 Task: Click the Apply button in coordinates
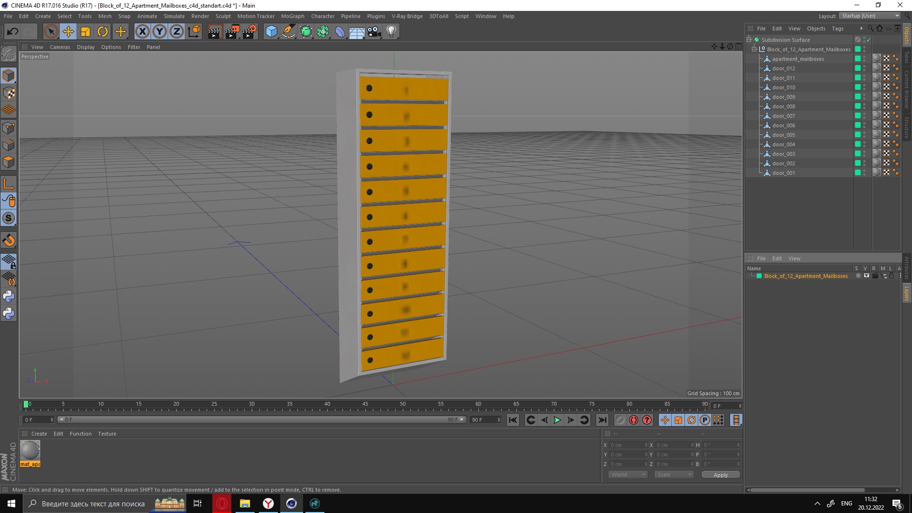(x=721, y=474)
